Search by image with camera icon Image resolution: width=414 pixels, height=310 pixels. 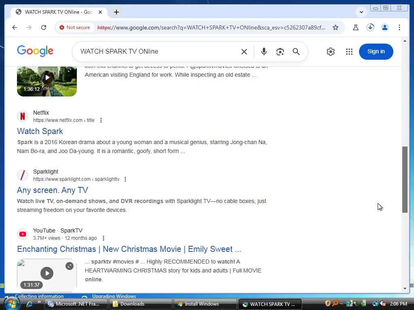pyautogui.click(x=280, y=52)
